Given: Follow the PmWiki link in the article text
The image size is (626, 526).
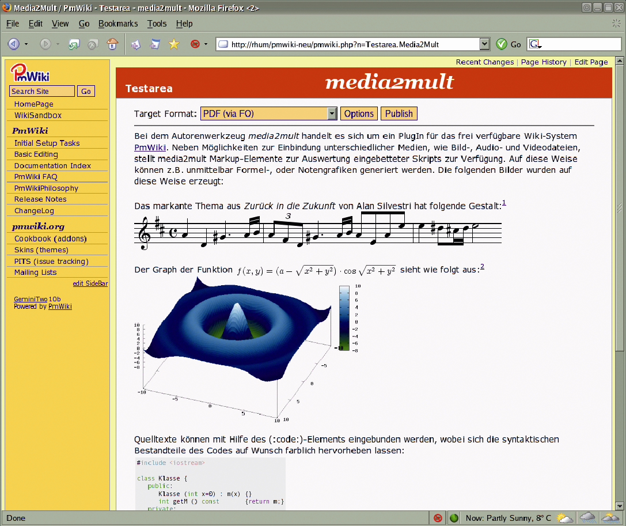Looking at the screenshot, I should click(x=150, y=147).
